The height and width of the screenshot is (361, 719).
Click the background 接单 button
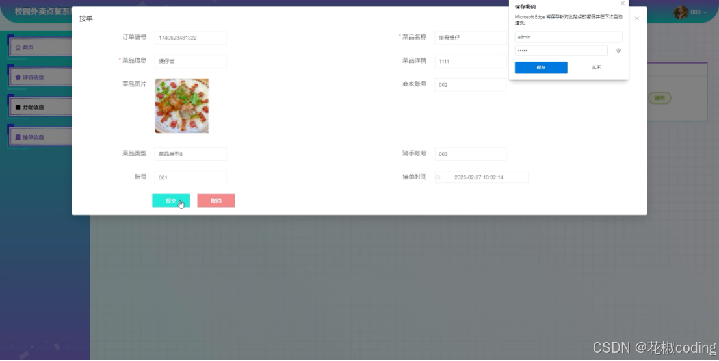[659, 97]
